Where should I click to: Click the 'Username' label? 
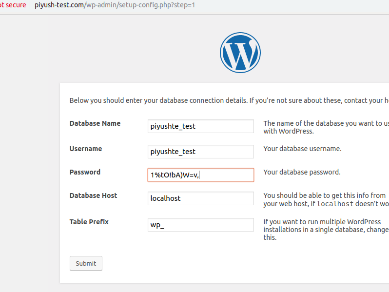pyautogui.click(x=86, y=149)
